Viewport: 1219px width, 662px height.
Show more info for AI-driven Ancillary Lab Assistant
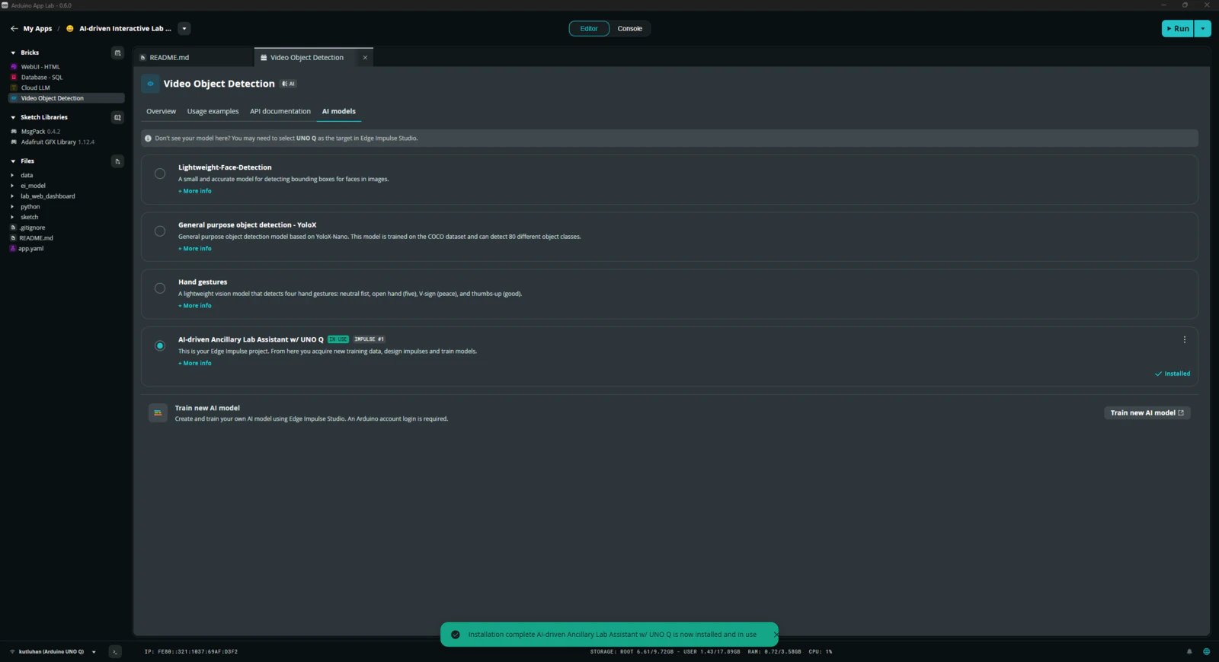click(x=195, y=363)
